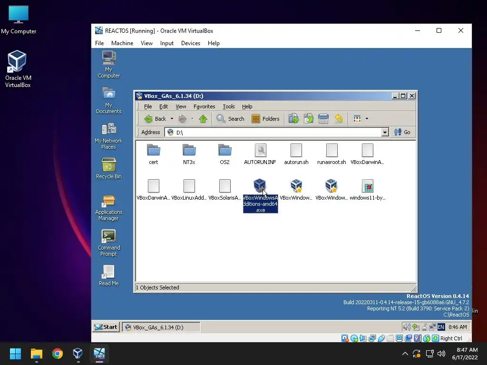Viewport: 487px width, 365px height.
Task: Click the D:\ address input field
Action: pos(273,132)
